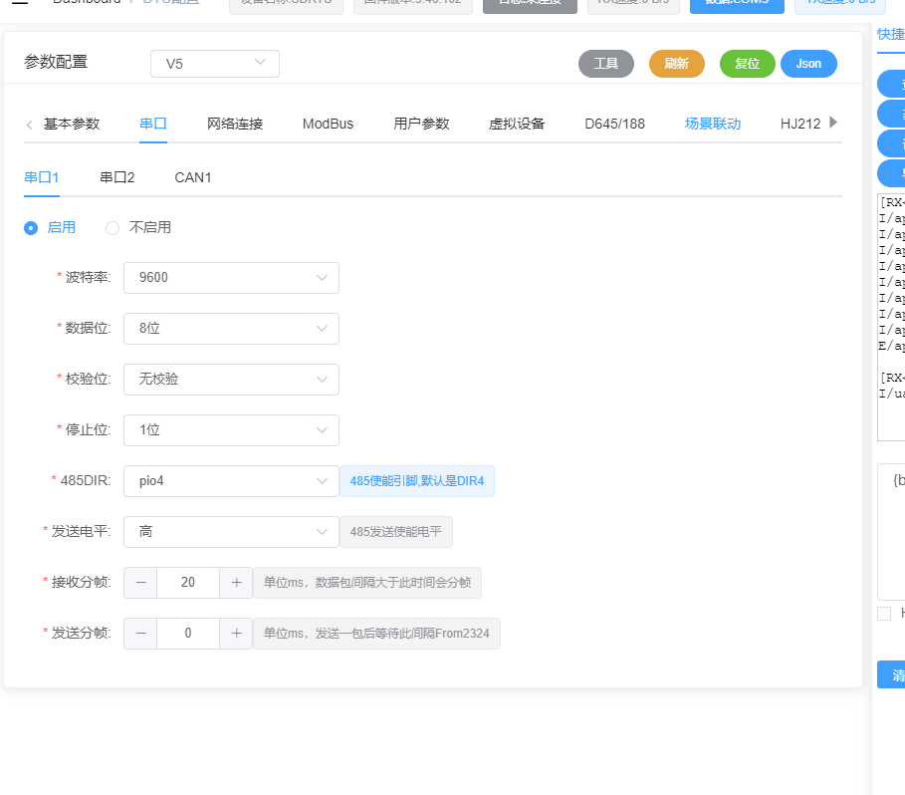Click the minus icon beside 发送分帧 value

139,634
